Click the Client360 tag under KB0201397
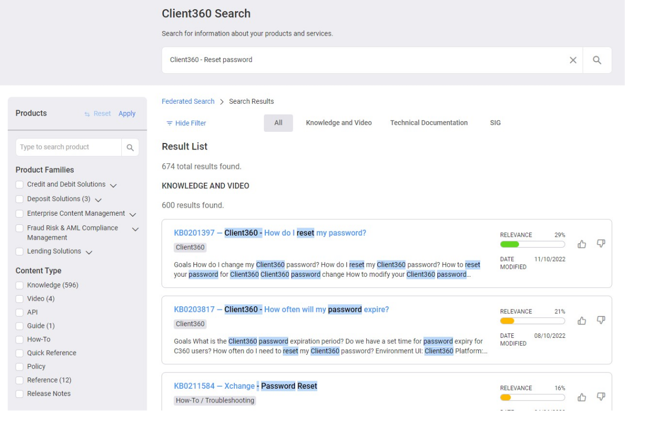The width and height of the screenshot is (656, 431). 190,248
